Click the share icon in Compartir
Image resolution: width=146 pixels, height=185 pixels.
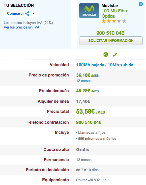pyautogui.click(x=27, y=14)
